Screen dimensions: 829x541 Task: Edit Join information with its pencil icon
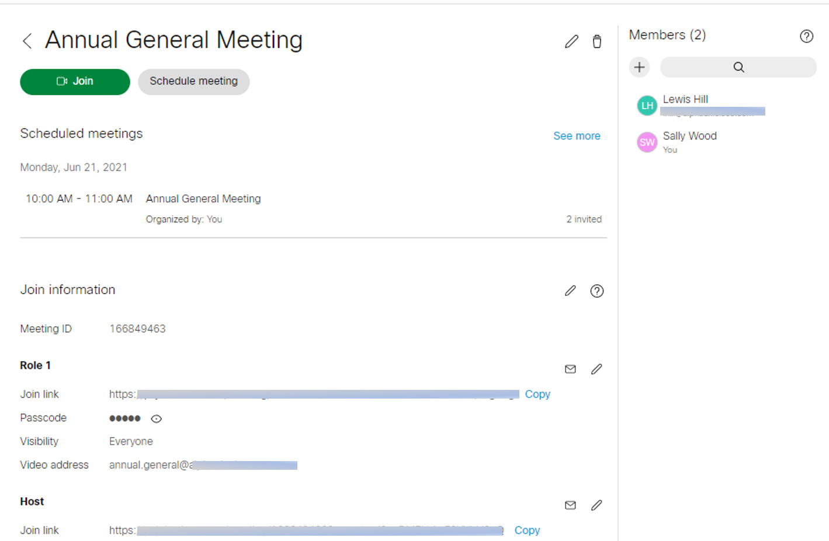point(570,291)
